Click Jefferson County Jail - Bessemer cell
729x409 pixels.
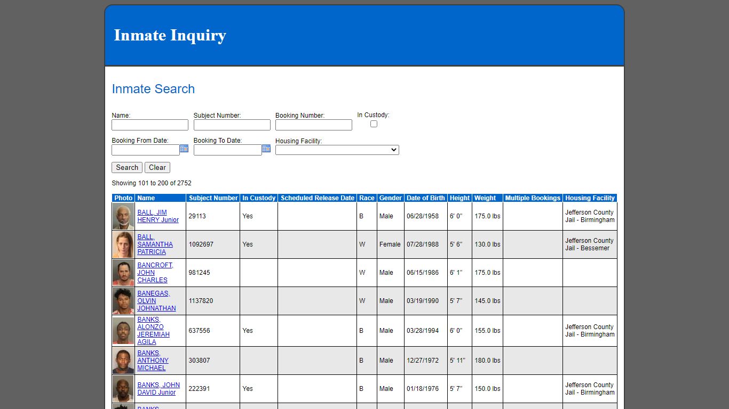tap(590, 244)
